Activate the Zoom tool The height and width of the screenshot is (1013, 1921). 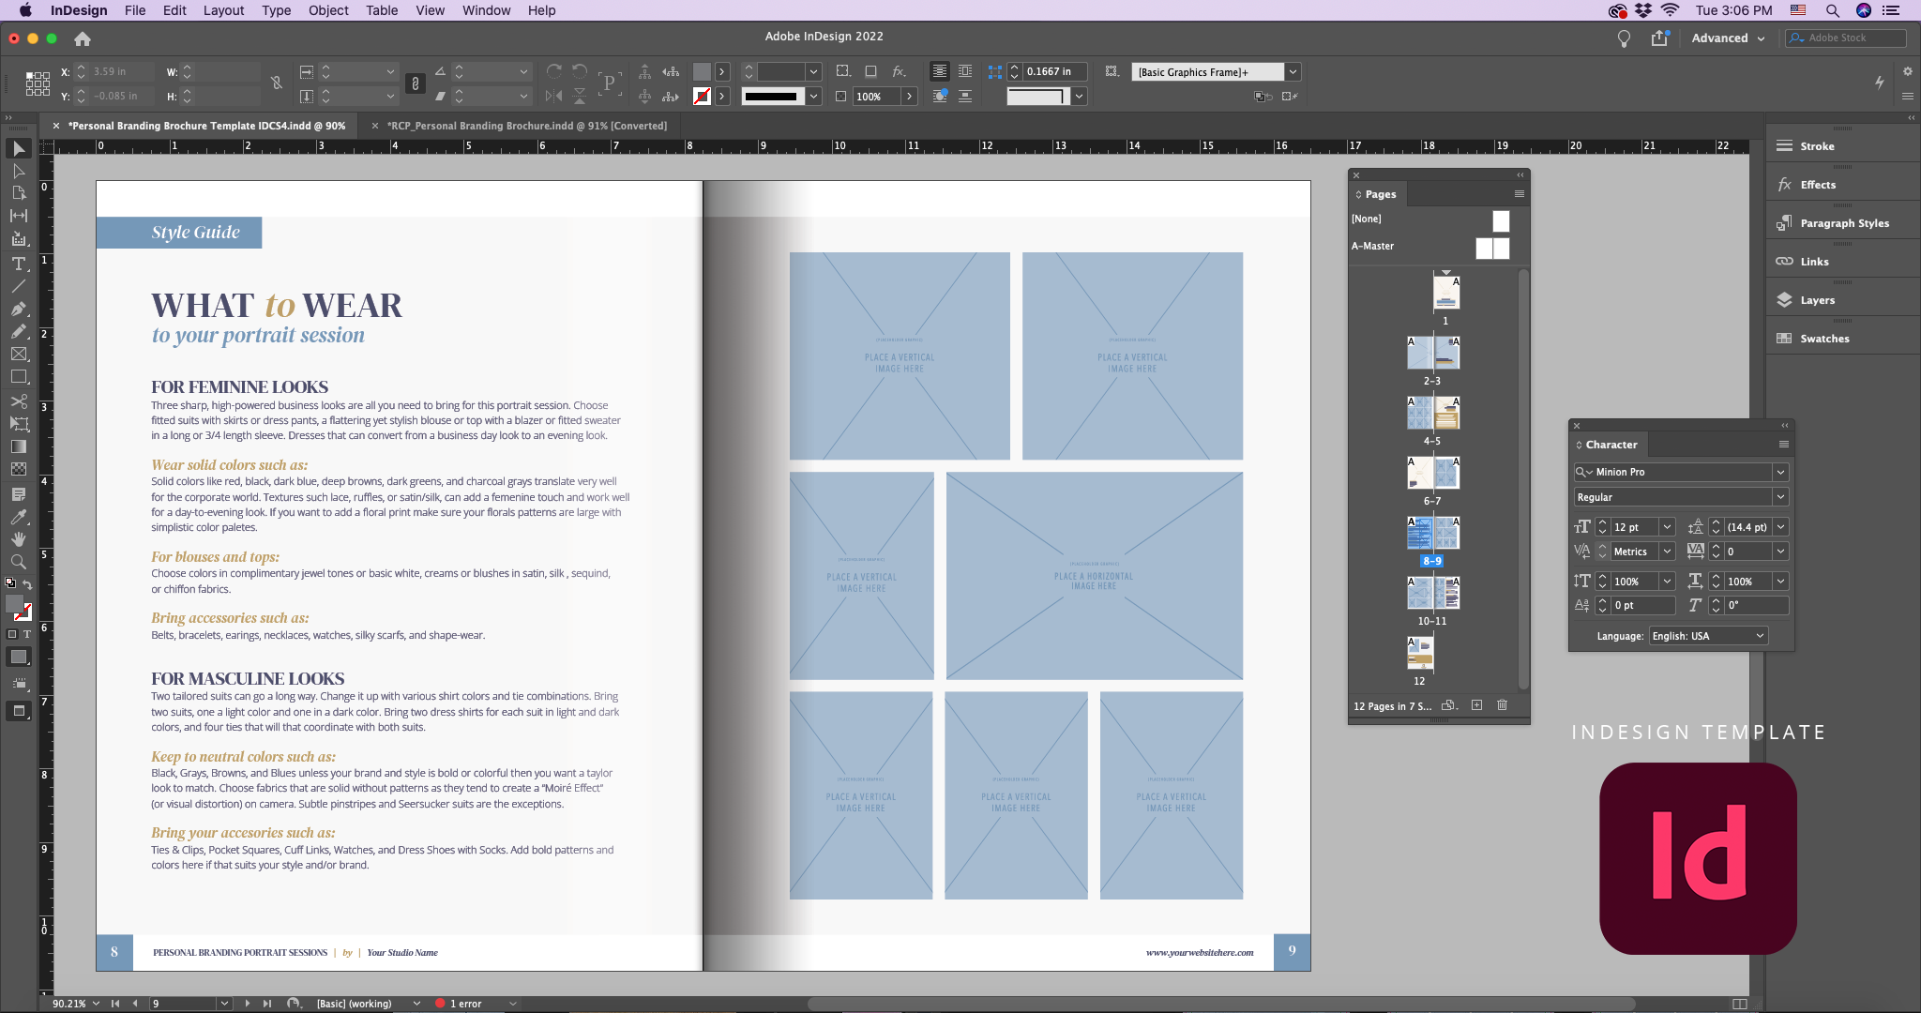click(x=19, y=561)
